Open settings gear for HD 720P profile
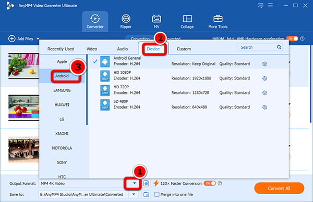Screen dimensions: 313x202 [x=264, y=93]
